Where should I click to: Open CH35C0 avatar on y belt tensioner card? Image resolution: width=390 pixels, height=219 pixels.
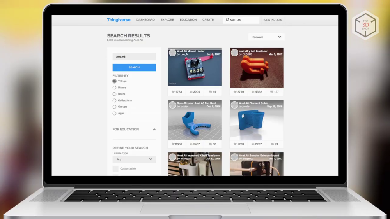234,53
